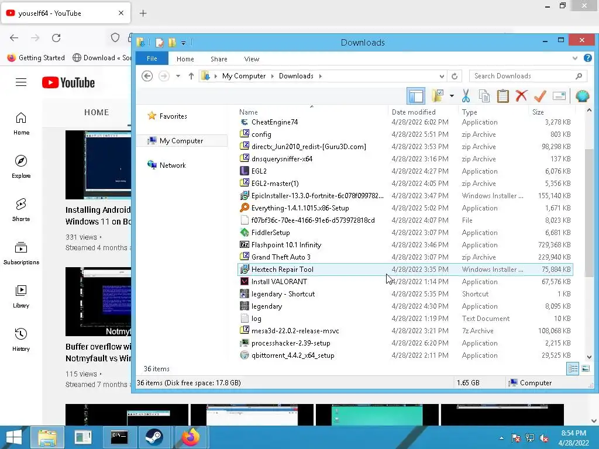The image size is (599, 449).
Task: Click the New folder quick access icon
Action: (173, 42)
